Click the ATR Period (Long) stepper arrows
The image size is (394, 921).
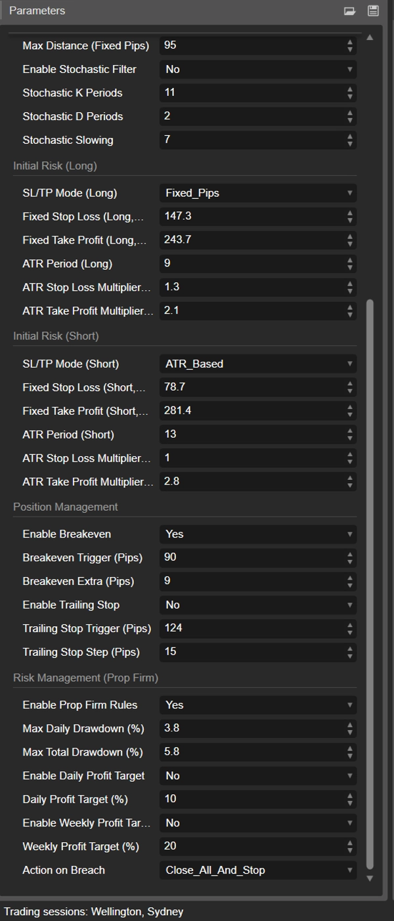(x=350, y=264)
